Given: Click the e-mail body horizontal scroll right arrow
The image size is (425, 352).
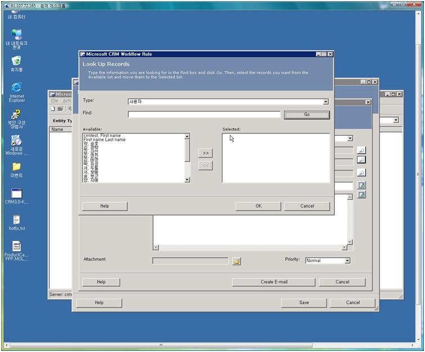Looking at the screenshot, I should pyautogui.click(x=345, y=247).
